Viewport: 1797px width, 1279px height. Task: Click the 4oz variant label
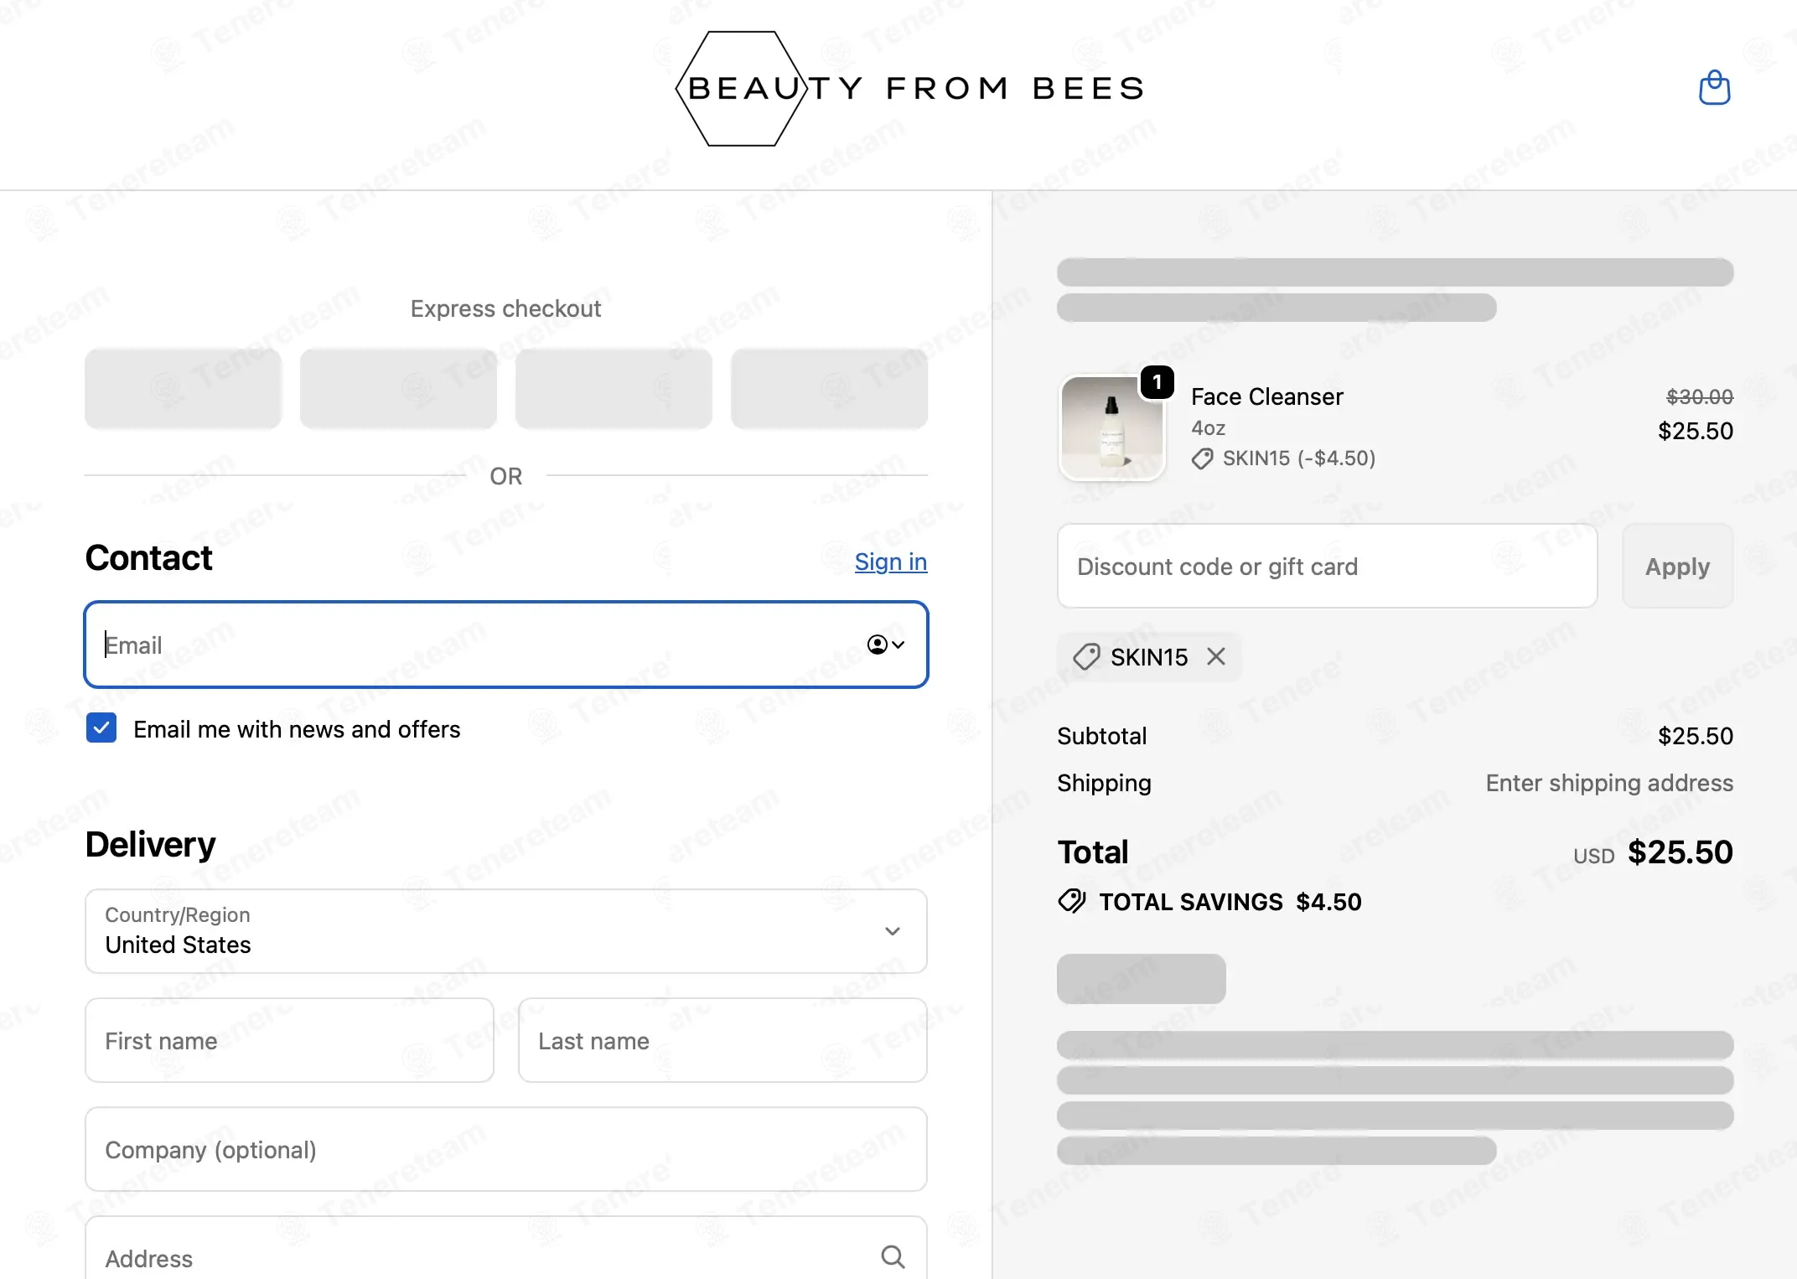1208,428
